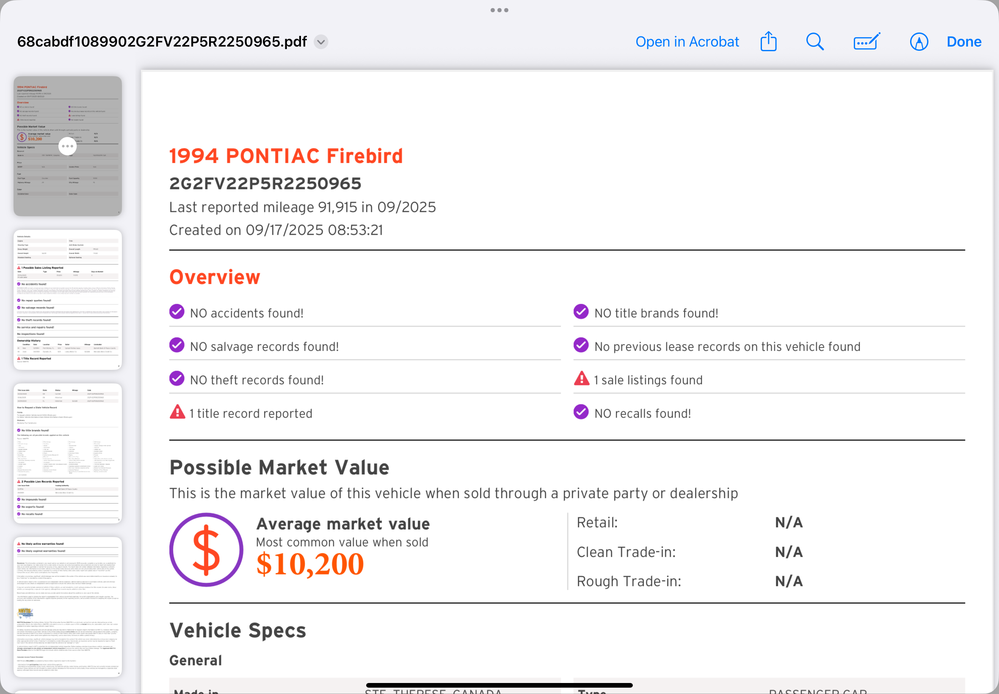Tap warning icon next to title record reported
Image resolution: width=999 pixels, height=694 pixels.
tap(177, 412)
